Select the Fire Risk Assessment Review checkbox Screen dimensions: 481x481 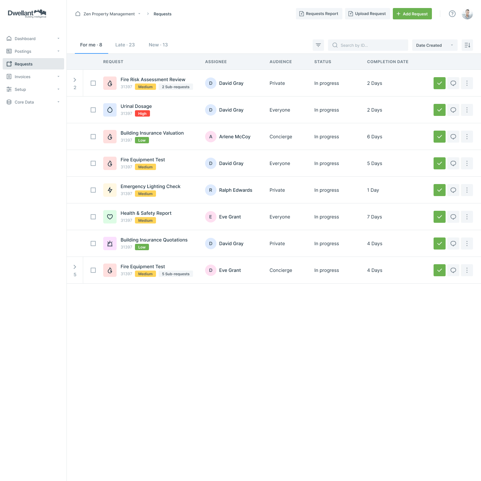coord(93,83)
